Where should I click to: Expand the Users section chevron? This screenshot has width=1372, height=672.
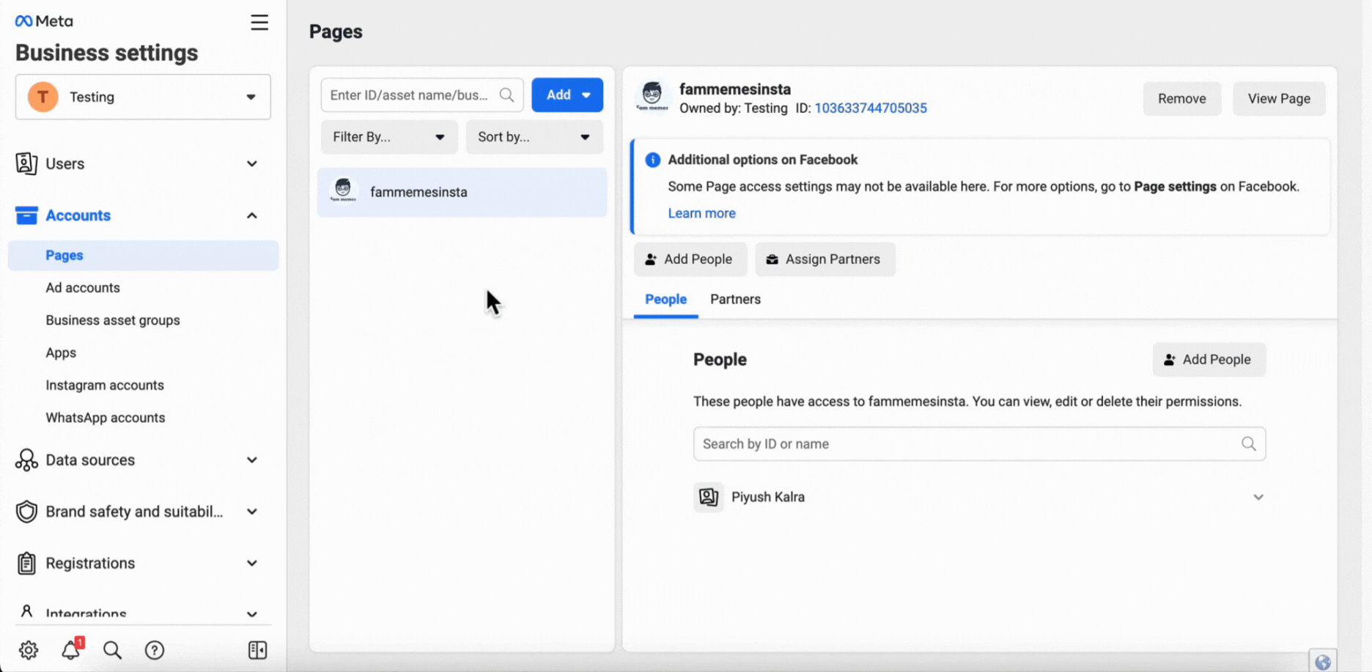[252, 163]
